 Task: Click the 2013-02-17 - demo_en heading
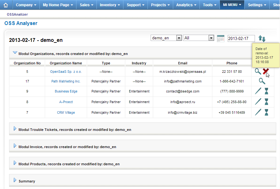[x=36, y=40]
